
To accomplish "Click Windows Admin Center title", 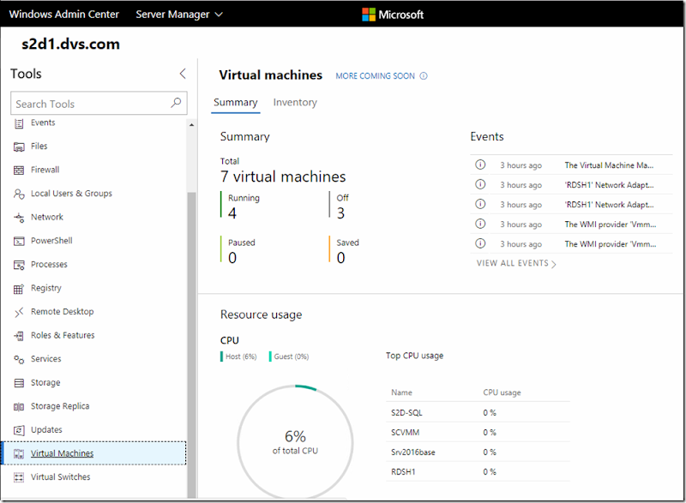I will (63, 15).
